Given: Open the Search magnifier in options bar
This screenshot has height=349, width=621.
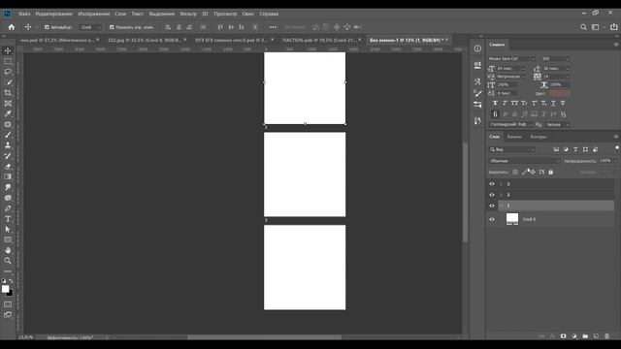Looking at the screenshot, I should pyautogui.click(x=583, y=27).
